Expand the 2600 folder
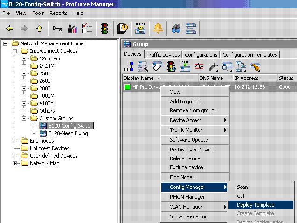Image resolution: width=297 pixels, height=223 pixels. pyautogui.click(x=24, y=81)
